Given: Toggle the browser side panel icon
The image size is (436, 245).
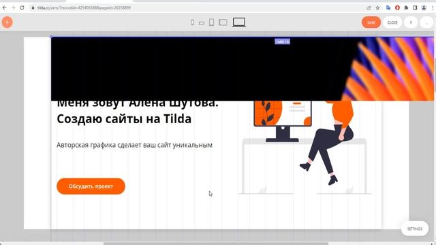Looking at the screenshot, I should point(415,7).
